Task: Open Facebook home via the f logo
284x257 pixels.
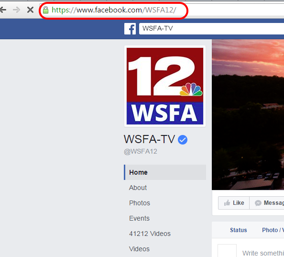Action: tap(130, 29)
